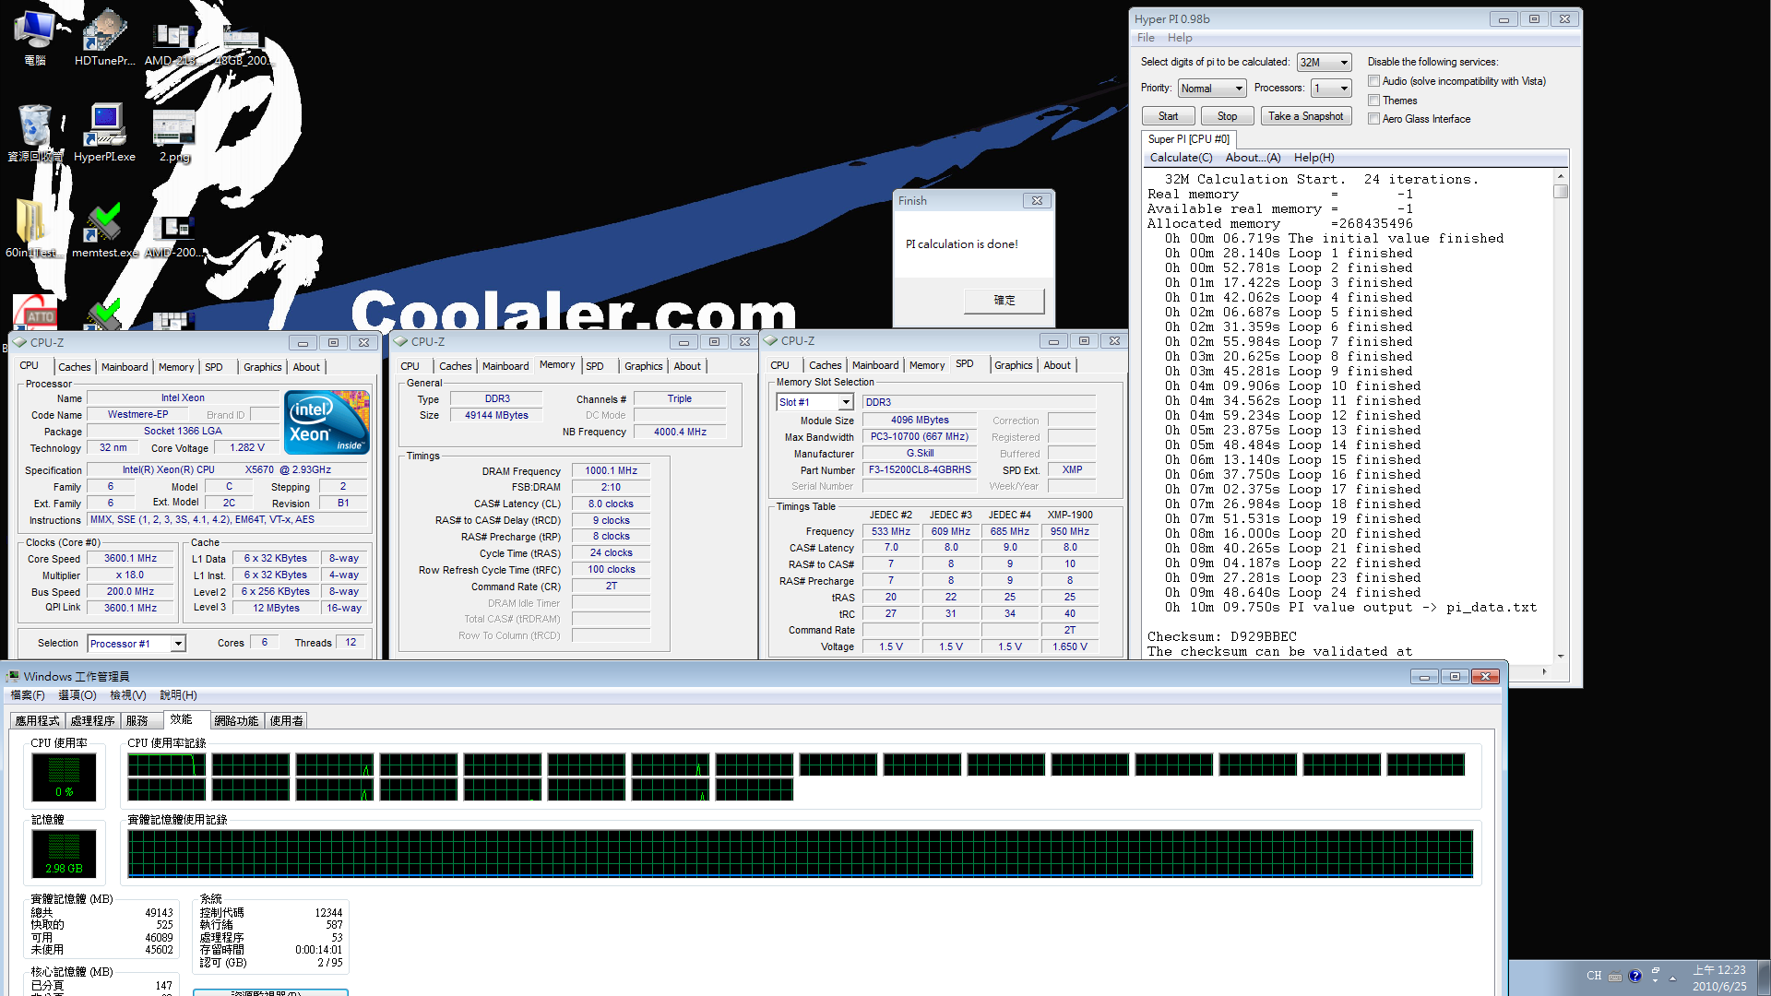Switch to Graphics tab in SPD CPU-Z window

[x=1014, y=365]
